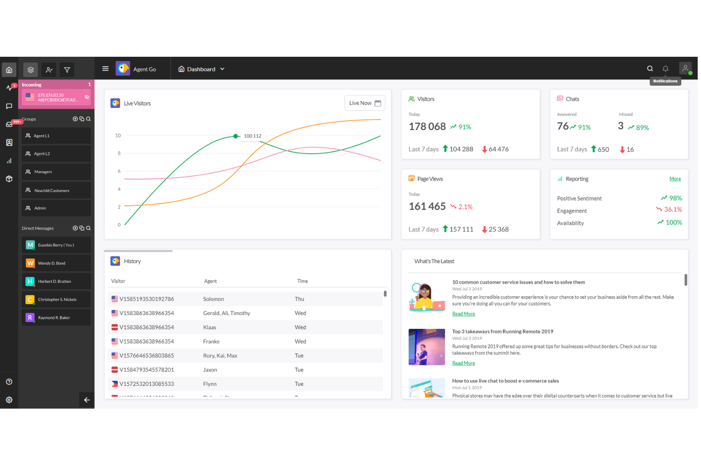Open the Live Now date picker dropdown
The height and width of the screenshot is (467, 701).
coord(365,103)
